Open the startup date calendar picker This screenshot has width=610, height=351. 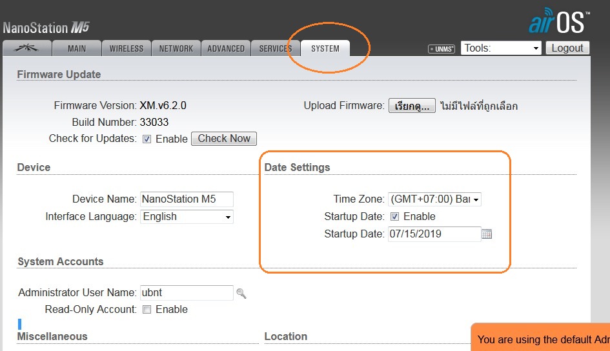pos(487,234)
